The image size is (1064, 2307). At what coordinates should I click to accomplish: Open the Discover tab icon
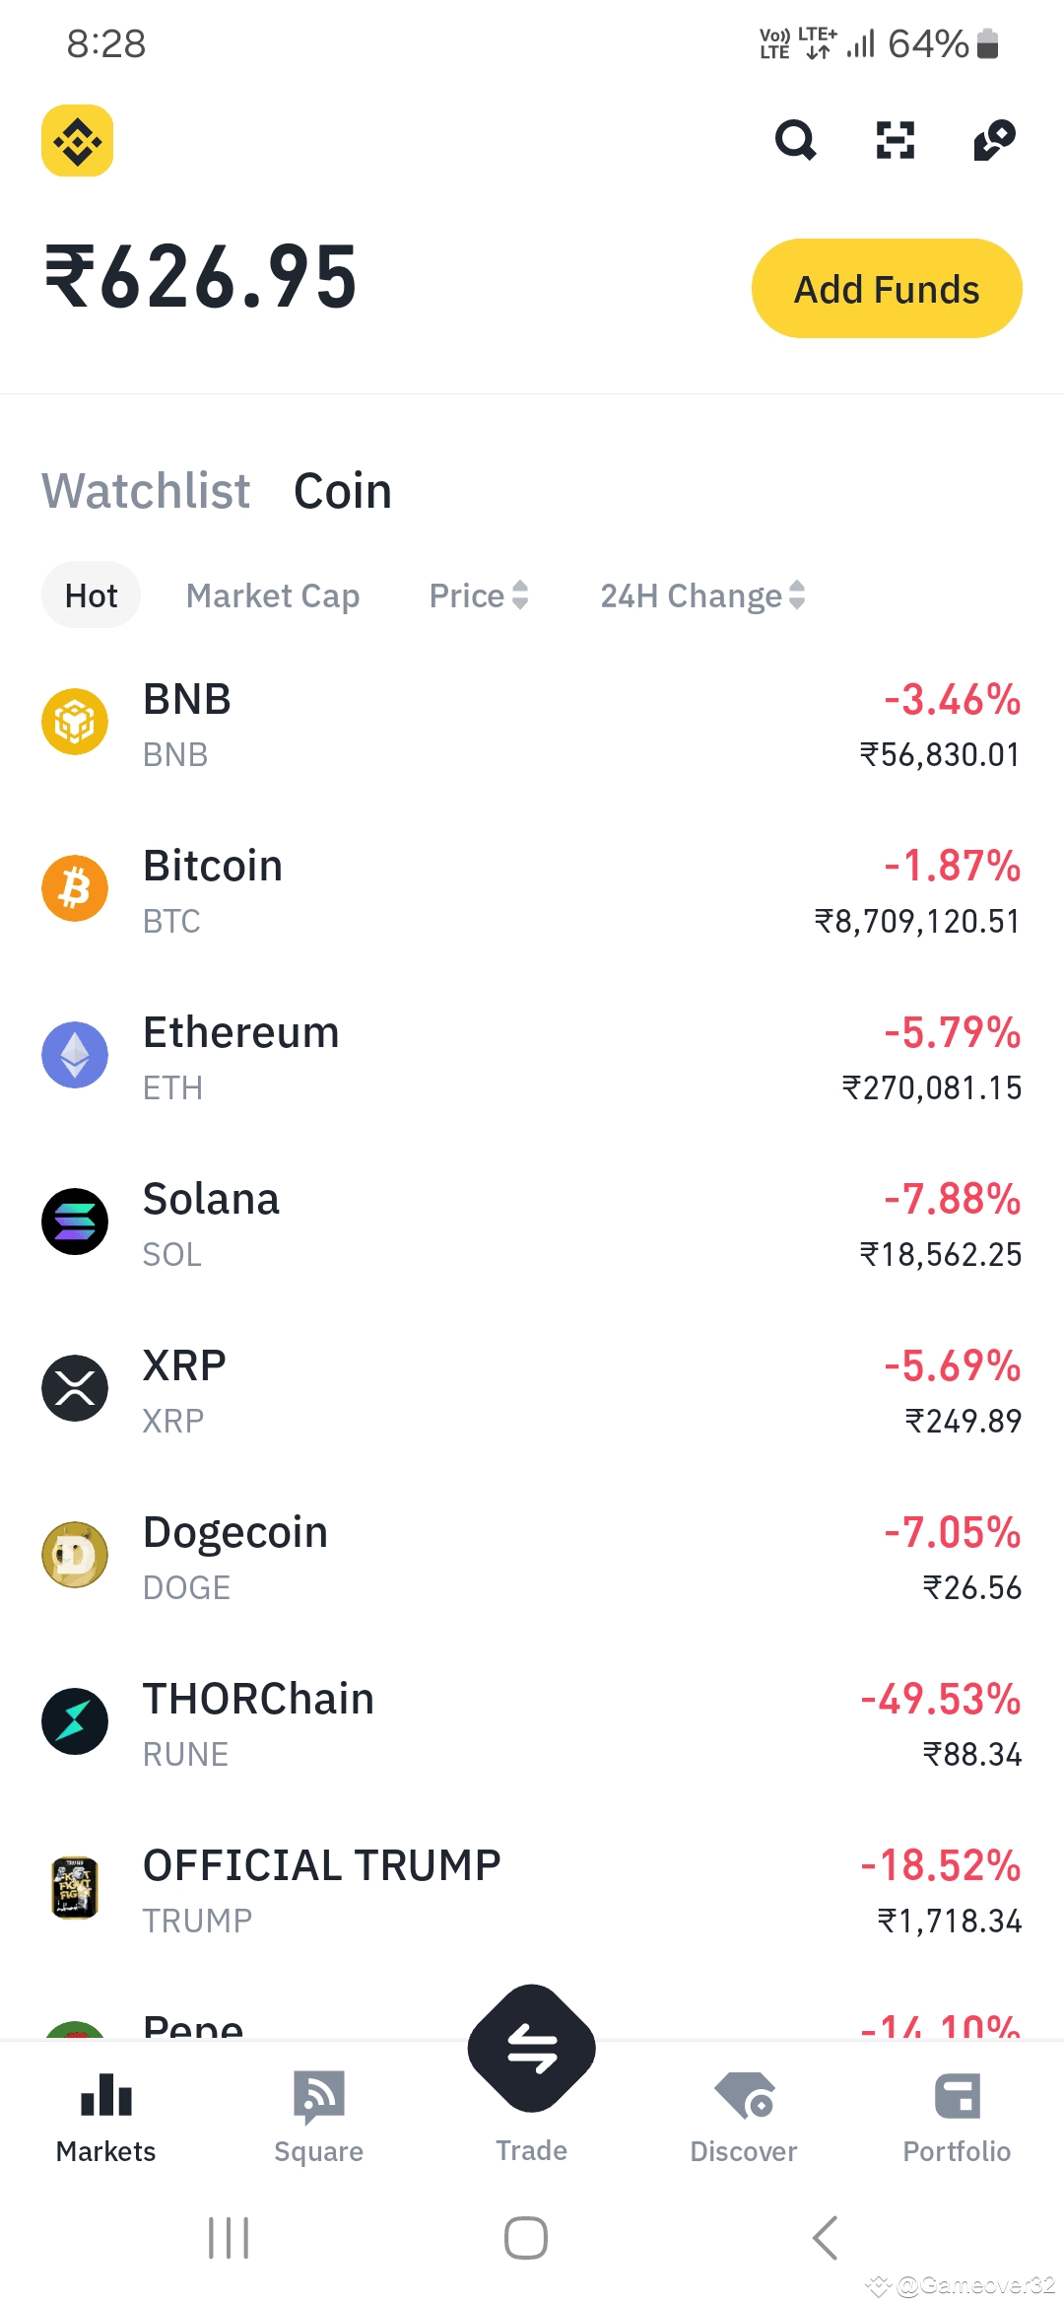[744, 2095]
